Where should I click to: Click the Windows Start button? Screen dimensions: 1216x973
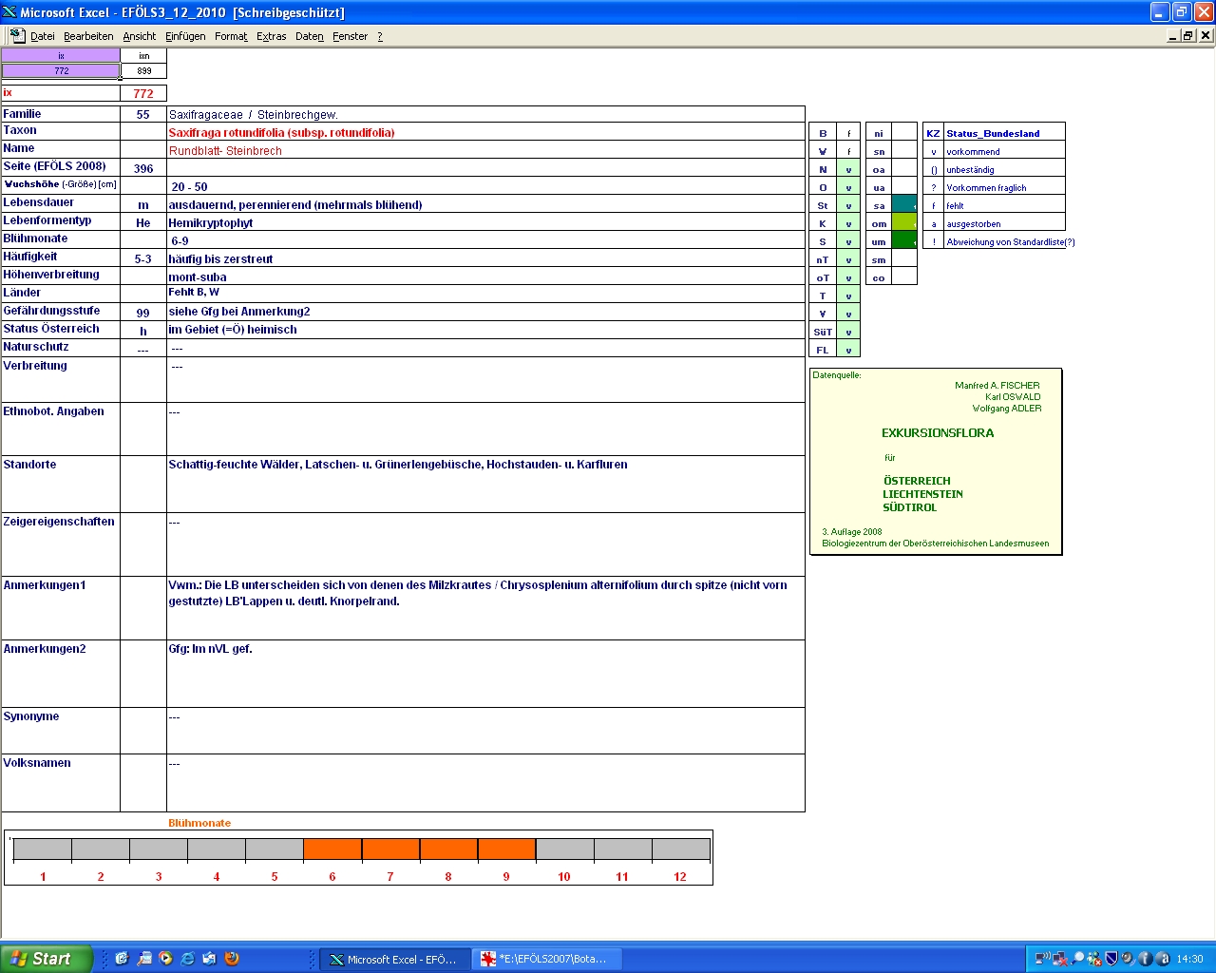click(x=46, y=959)
